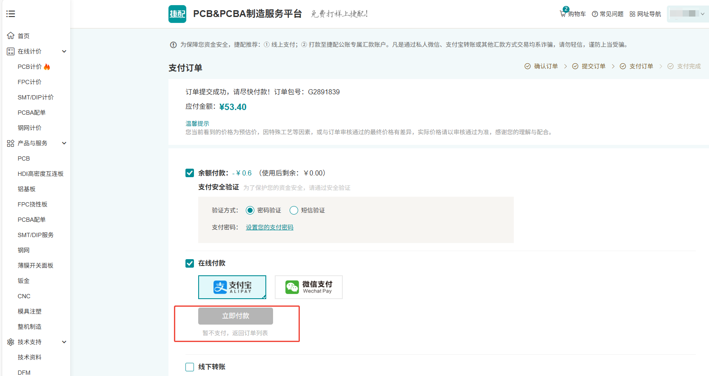This screenshot has height=376, width=709.
Task: Go to 首页 home in sidebar
Action: click(x=23, y=36)
